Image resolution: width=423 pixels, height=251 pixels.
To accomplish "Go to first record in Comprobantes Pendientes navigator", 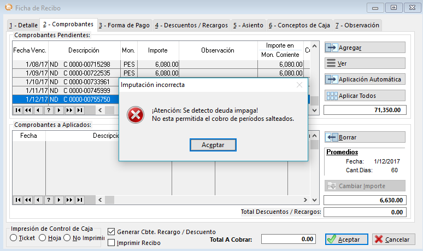I will (18, 110).
